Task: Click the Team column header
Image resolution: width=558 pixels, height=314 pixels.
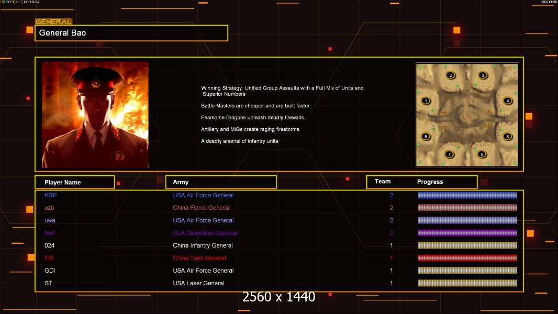Action: (383, 182)
